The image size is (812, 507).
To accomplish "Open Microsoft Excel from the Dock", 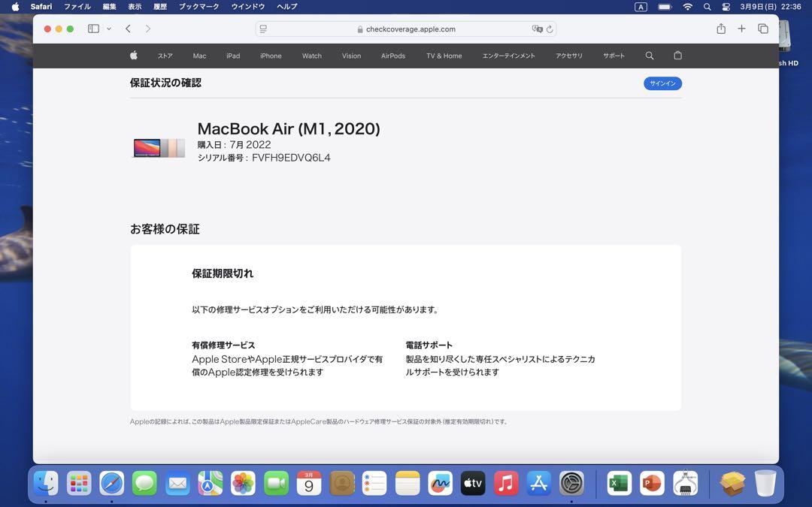I will pyautogui.click(x=620, y=484).
